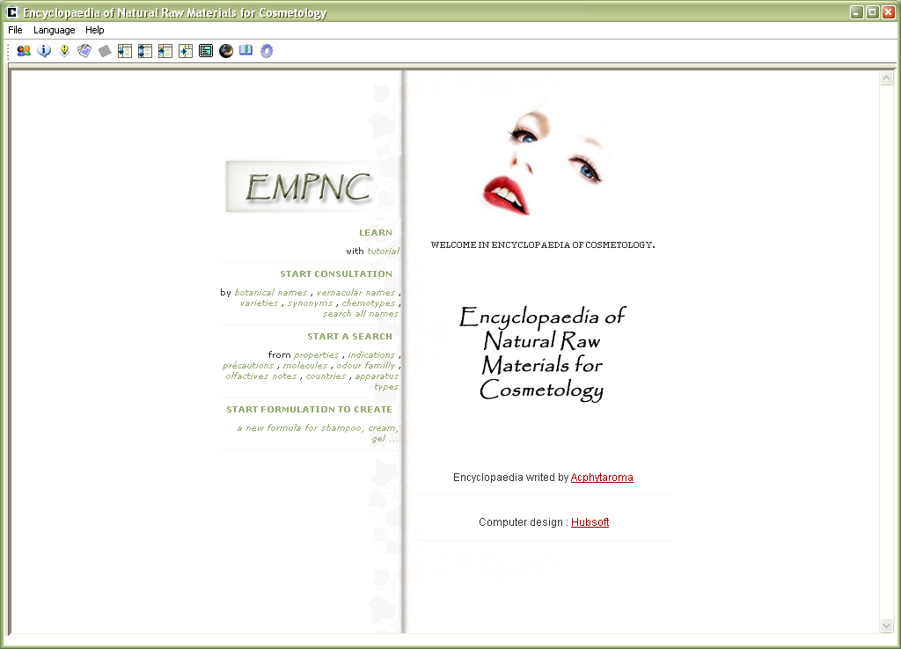Close the Encyclopaedia window
901x649 pixels.
click(888, 12)
